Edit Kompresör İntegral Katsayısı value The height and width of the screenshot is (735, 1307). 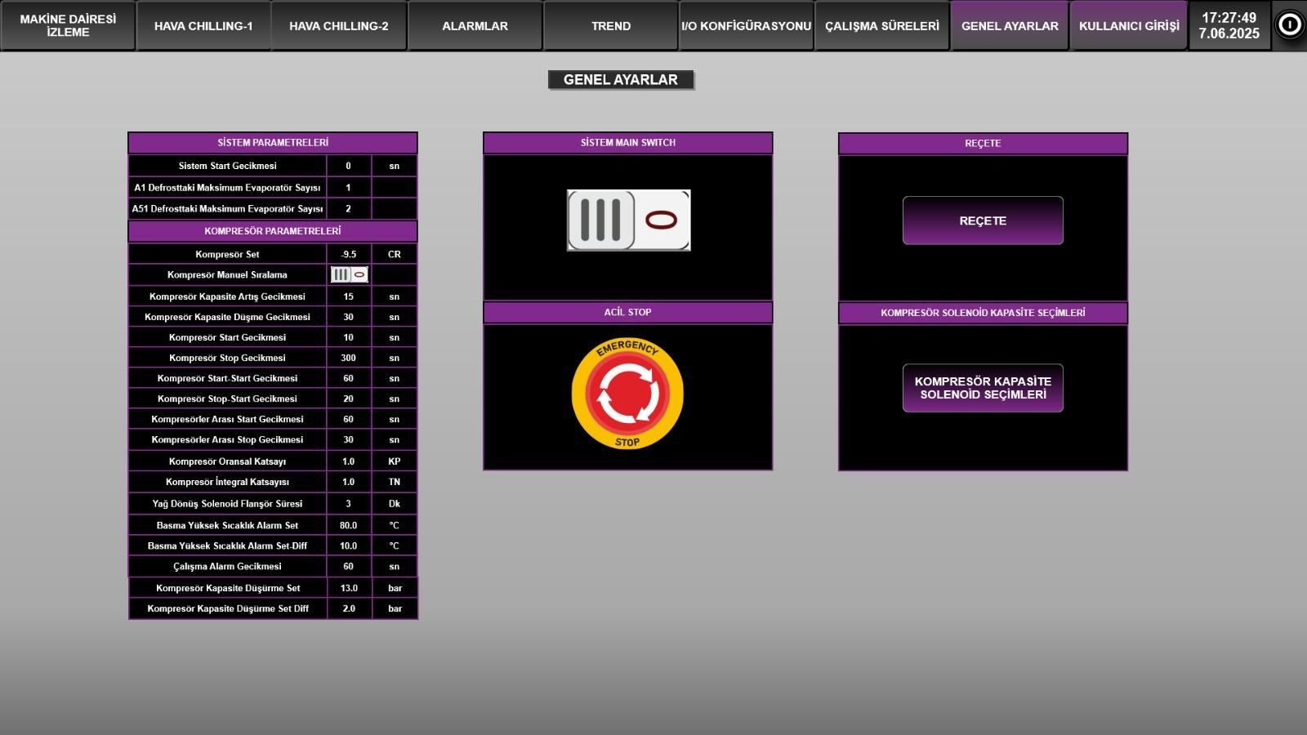point(349,482)
